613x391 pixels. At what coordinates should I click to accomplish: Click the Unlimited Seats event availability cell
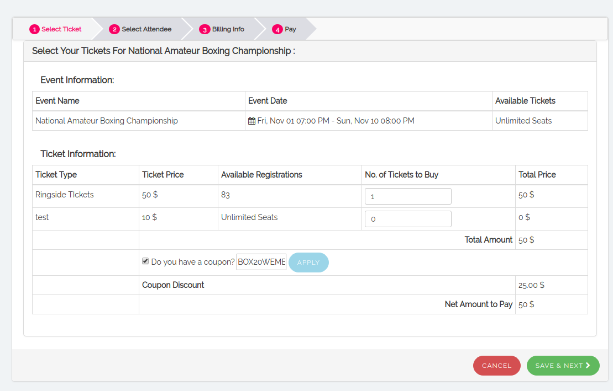(523, 121)
